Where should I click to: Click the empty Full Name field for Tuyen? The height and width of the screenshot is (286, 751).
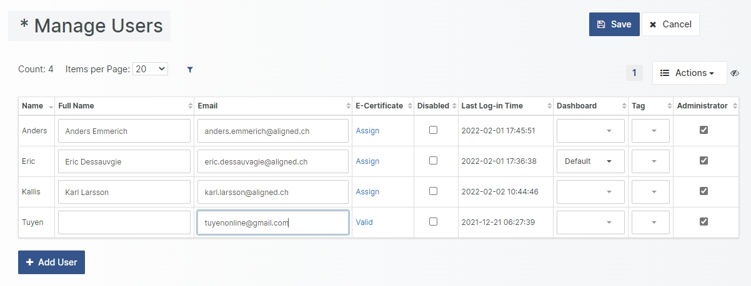[x=123, y=222]
